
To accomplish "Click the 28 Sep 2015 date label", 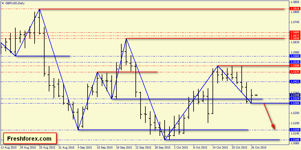I will pos(163,148).
